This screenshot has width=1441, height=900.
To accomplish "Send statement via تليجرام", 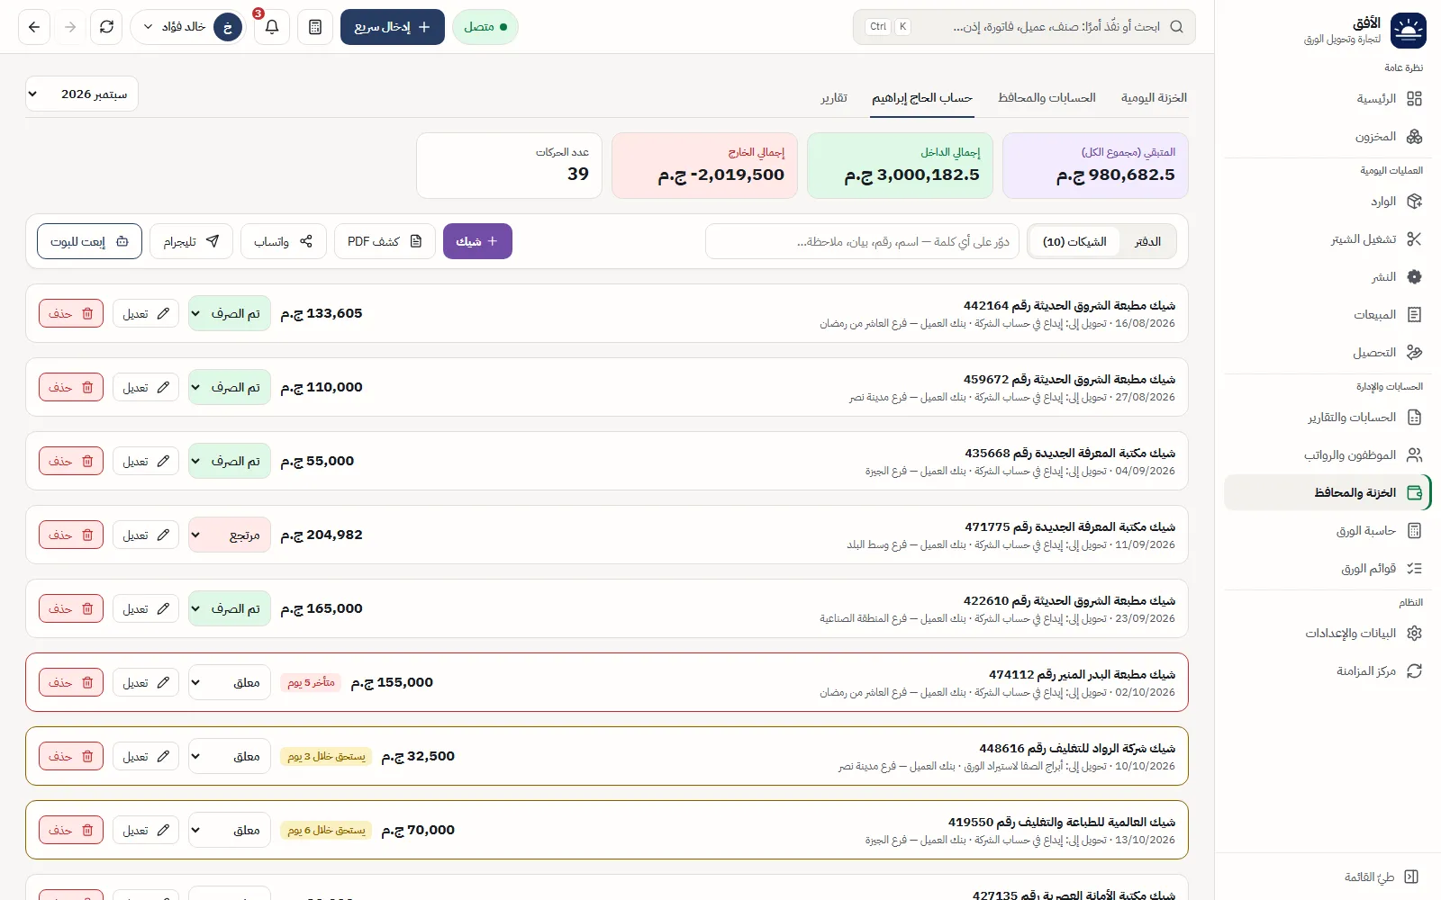I will [191, 241].
